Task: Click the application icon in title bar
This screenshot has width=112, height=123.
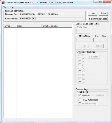Action: click(x=3, y=3)
